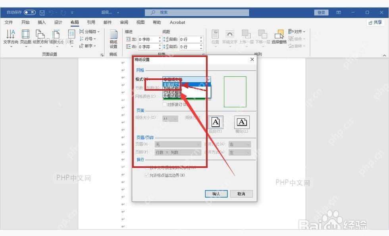Switch to the 审阅 tab
The height and width of the screenshot is (236, 389).
click(124, 22)
